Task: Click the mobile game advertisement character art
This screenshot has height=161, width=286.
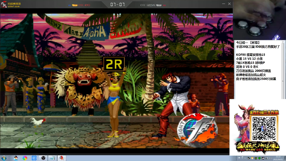Action: click(242, 123)
